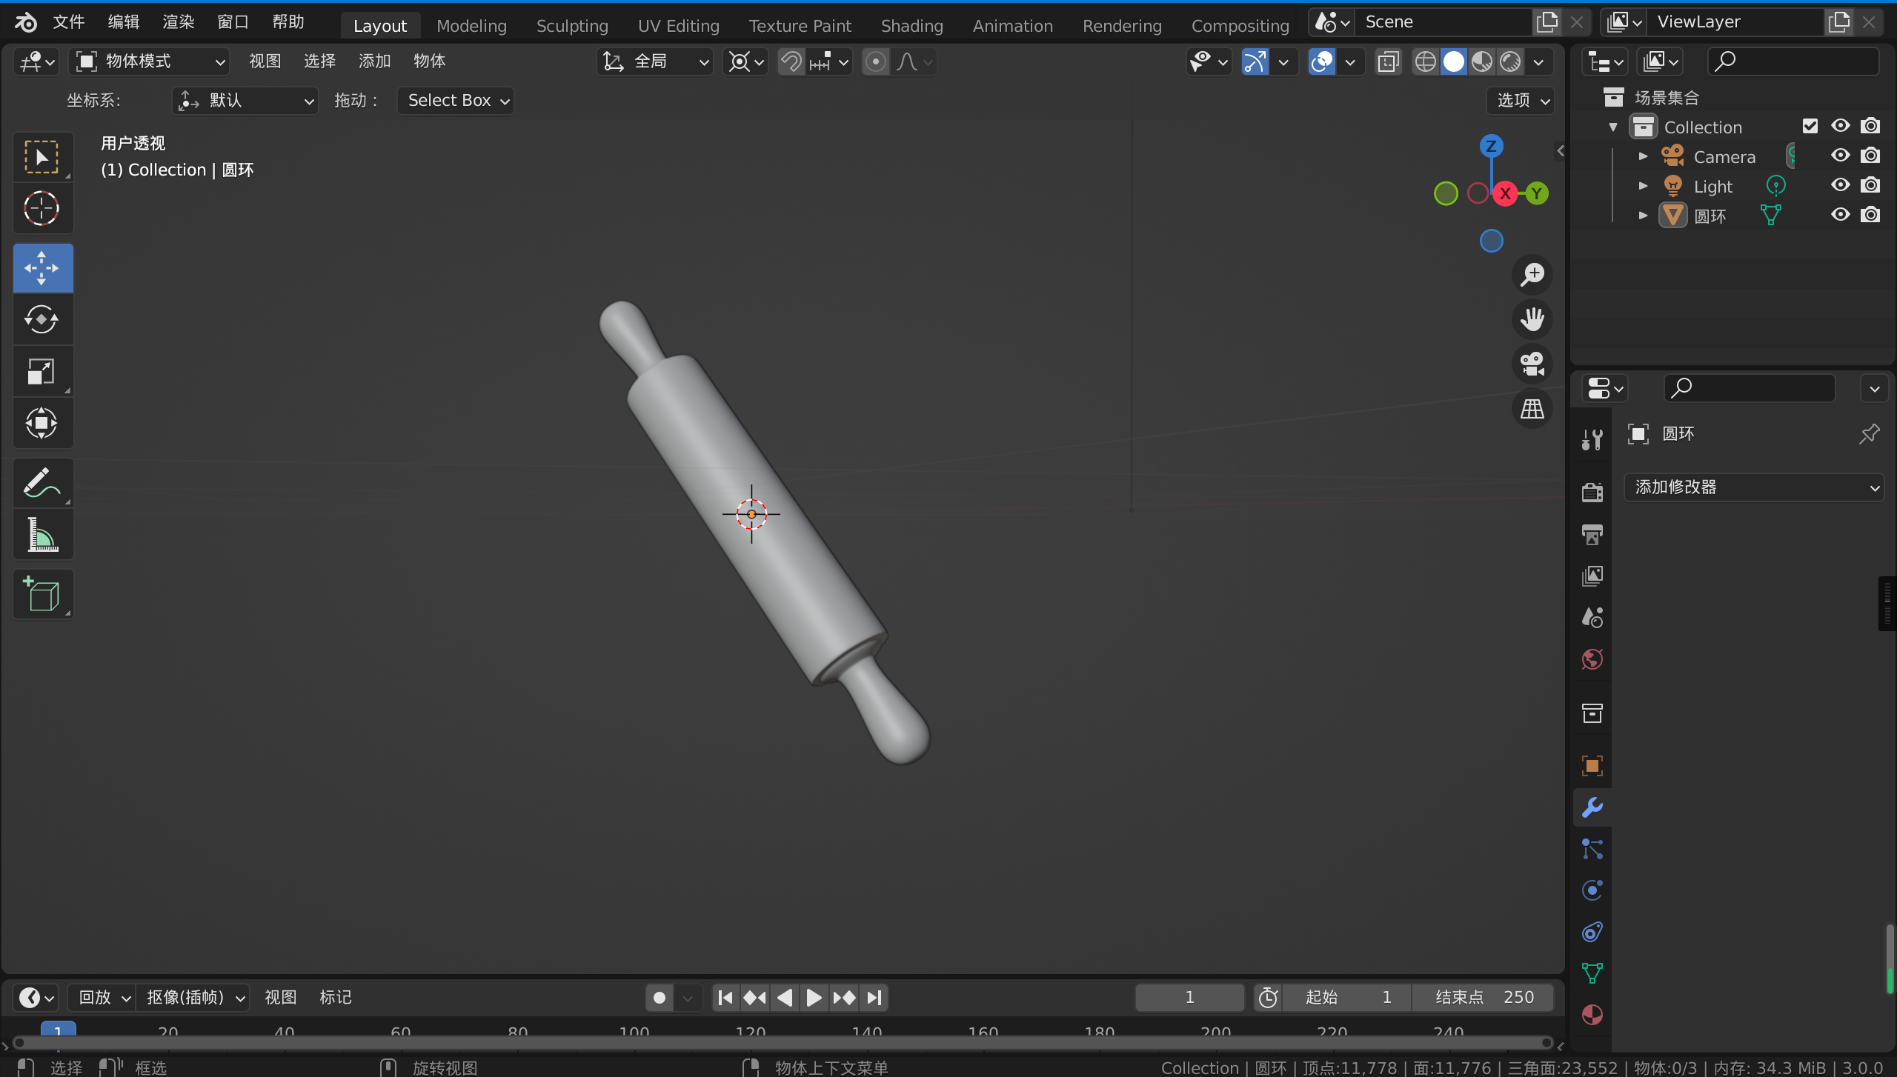Uncheck Collection exclude-from-view-layer checkbox
Screen dimensions: 1897x1077
(1810, 126)
